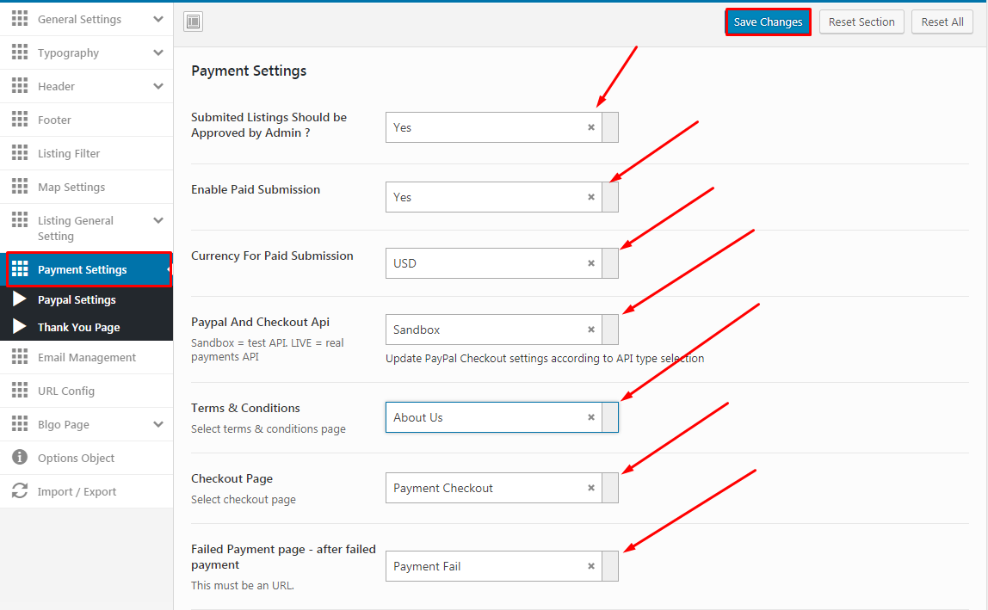Viewport: 988px width, 610px height.
Task: Expand the Header section chevron
Action: point(158,86)
